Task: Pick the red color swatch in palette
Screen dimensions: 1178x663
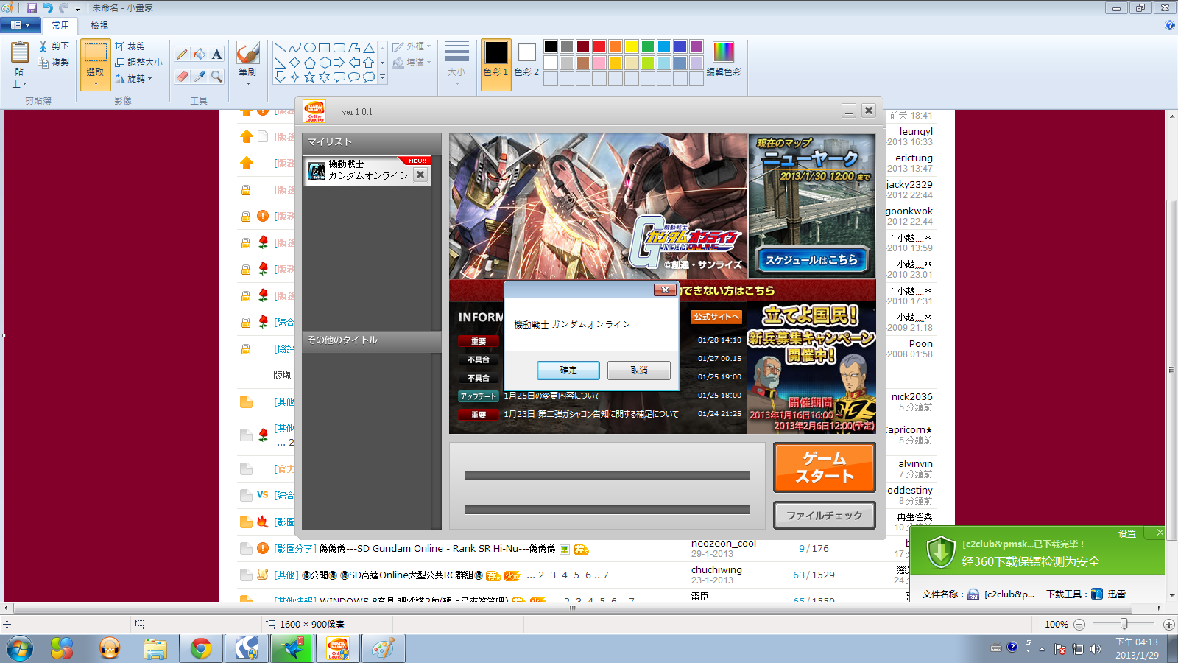Action: tap(599, 46)
